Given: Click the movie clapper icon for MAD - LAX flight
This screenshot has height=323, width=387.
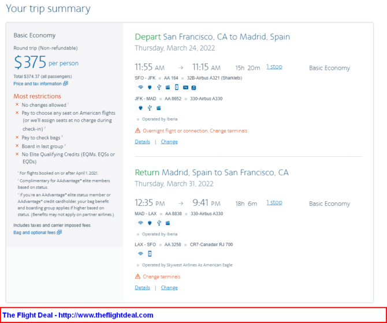Looking at the screenshot, I should pyautogui.click(x=168, y=223).
